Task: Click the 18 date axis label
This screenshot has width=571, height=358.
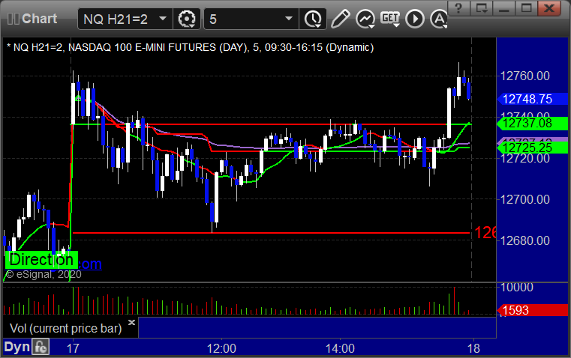Action: pos(473,348)
